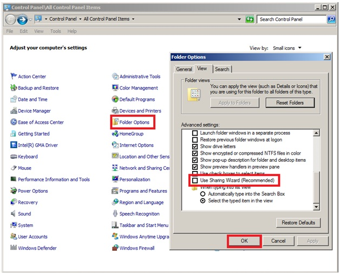Click the Forward navigation button
Image resolution: width=340 pixels, height=273 pixels.
22,20
